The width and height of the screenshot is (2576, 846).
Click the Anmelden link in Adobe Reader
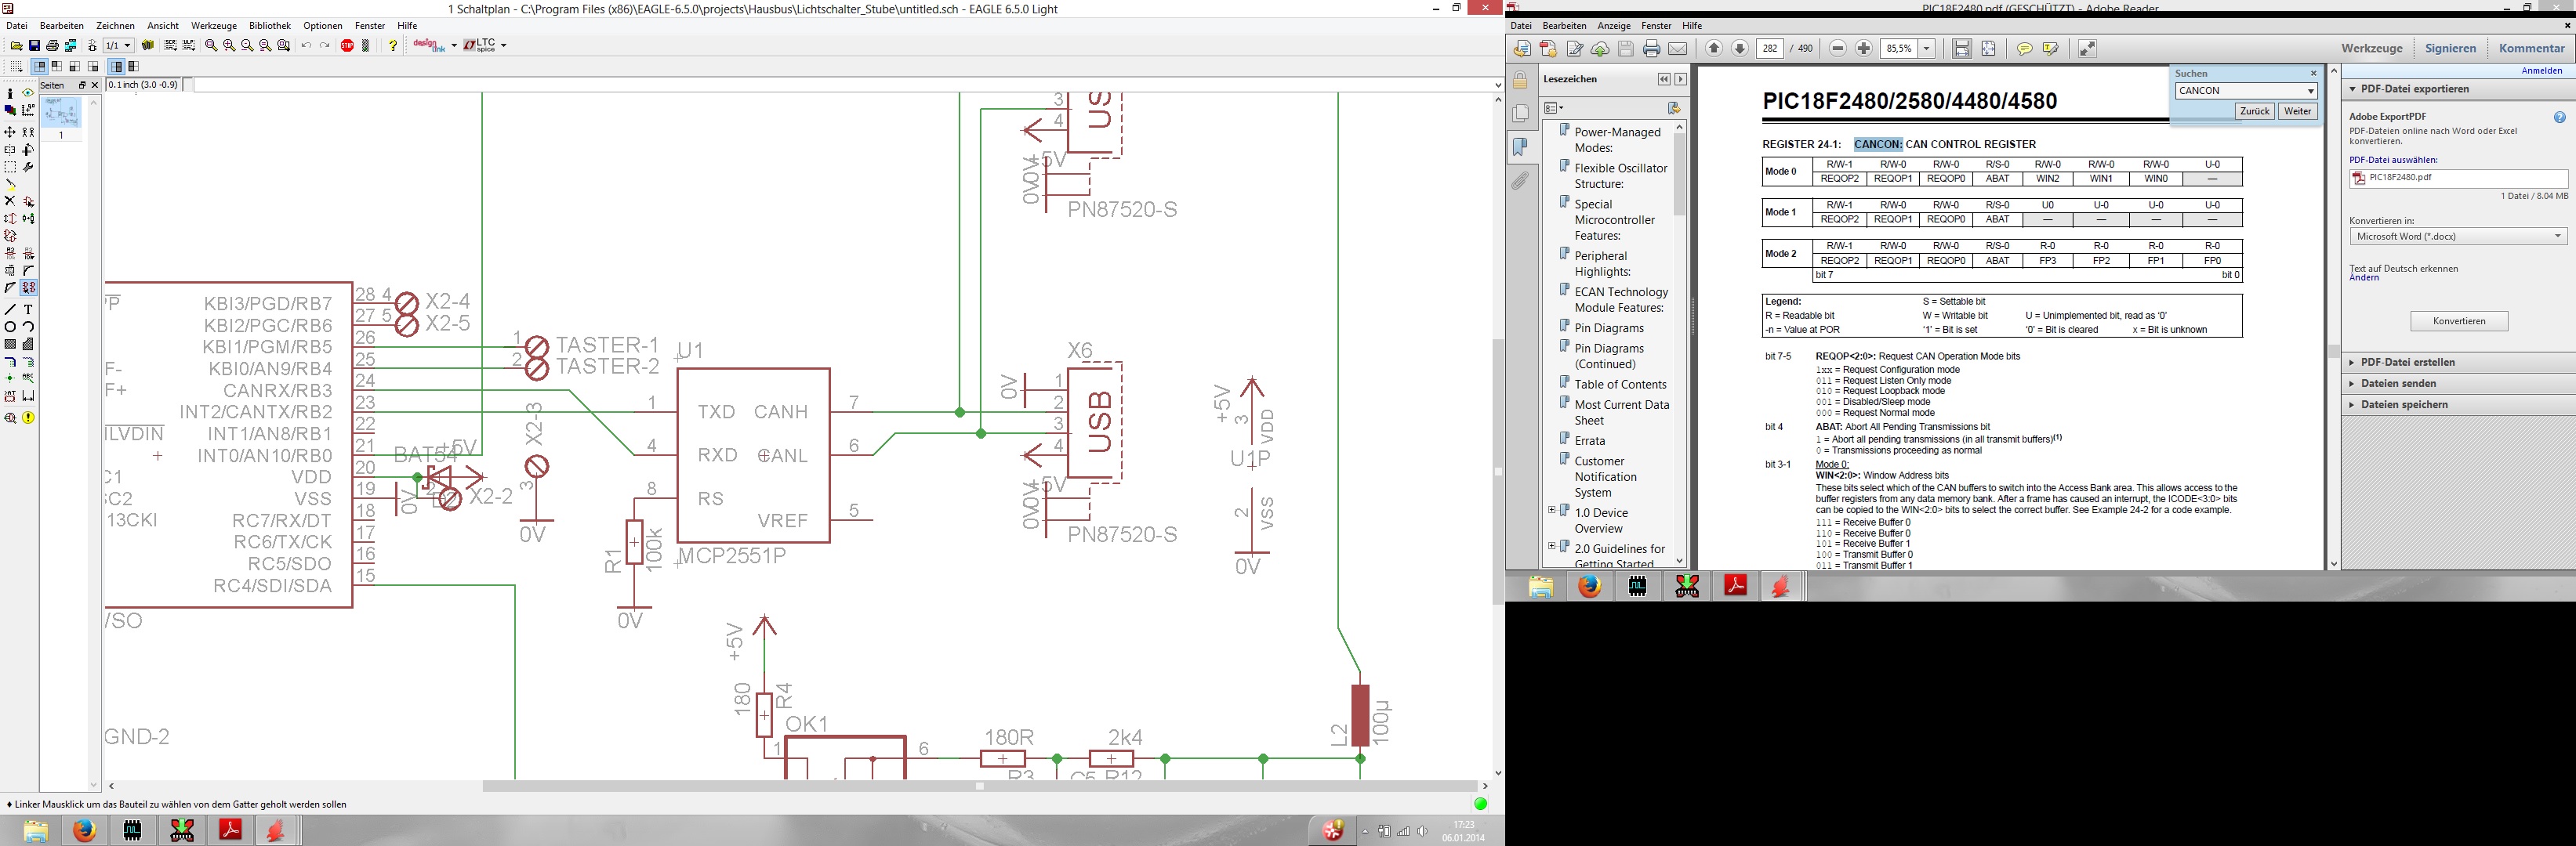coord(2541,71)
